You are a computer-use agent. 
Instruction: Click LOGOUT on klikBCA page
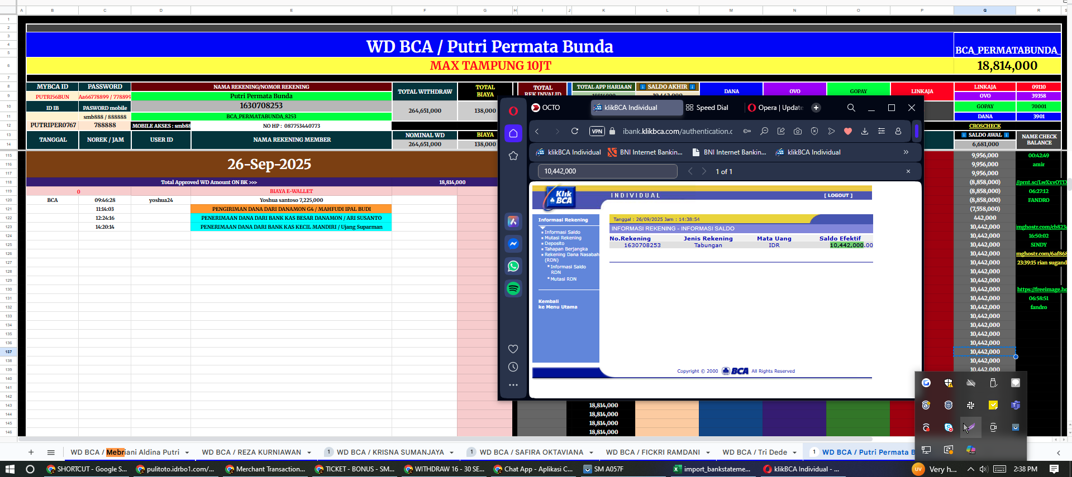coord(838,195)
